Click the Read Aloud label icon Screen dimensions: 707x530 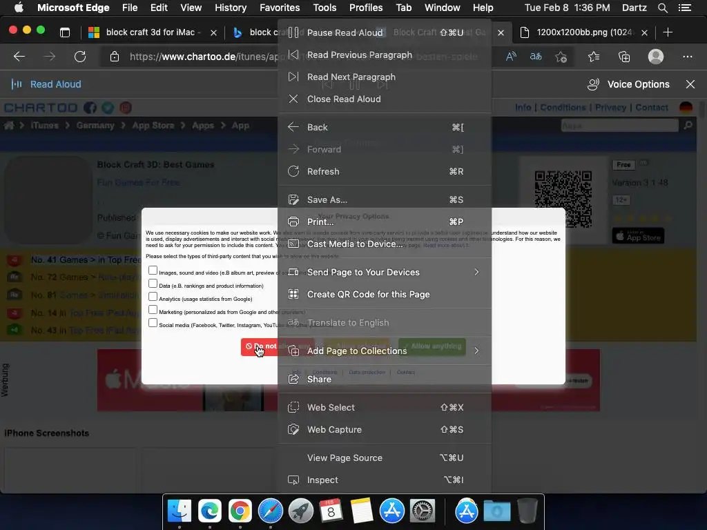click(17, 84)
